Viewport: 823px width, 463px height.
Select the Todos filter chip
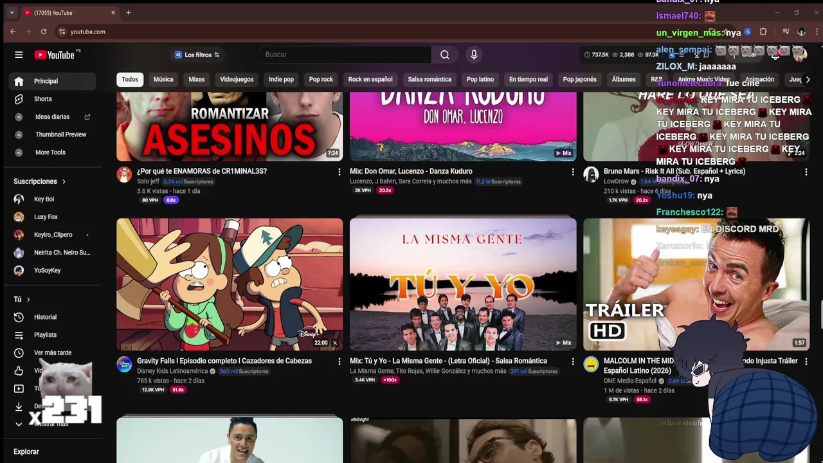[x=130, y=79]
